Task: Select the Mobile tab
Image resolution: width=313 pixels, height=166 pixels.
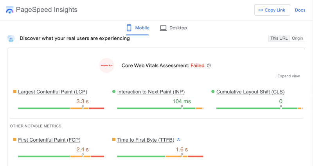Action: pyautogui.click(x=137, y=28)
